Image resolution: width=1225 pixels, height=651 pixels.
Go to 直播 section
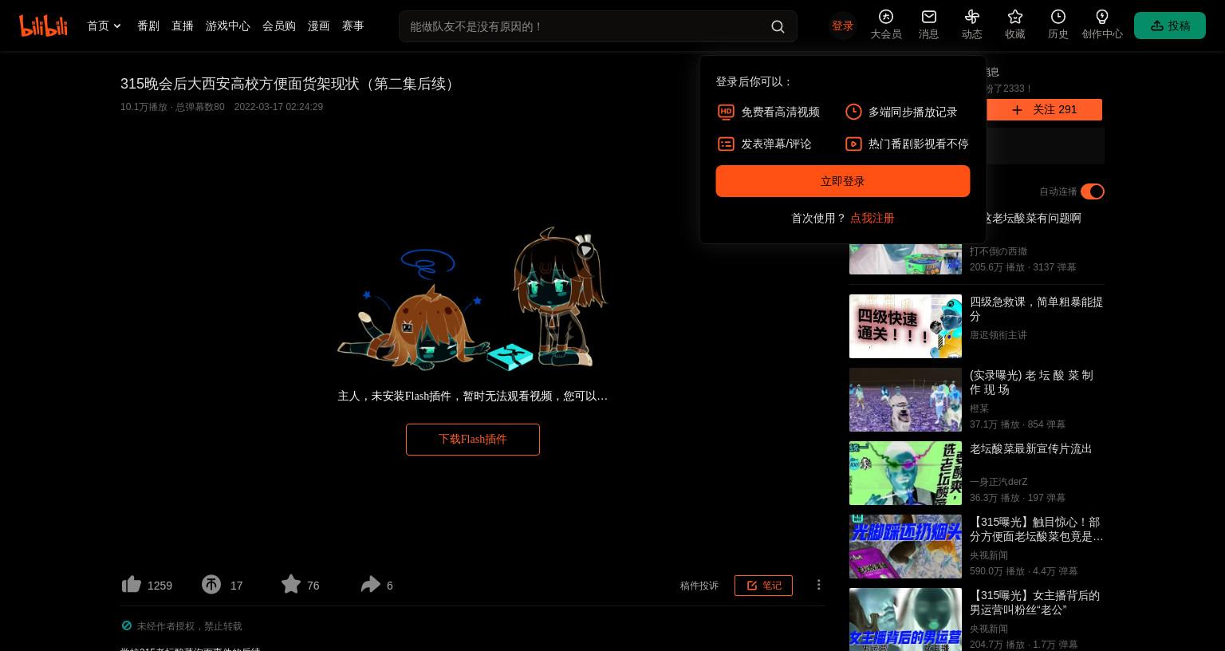[183, 26]
